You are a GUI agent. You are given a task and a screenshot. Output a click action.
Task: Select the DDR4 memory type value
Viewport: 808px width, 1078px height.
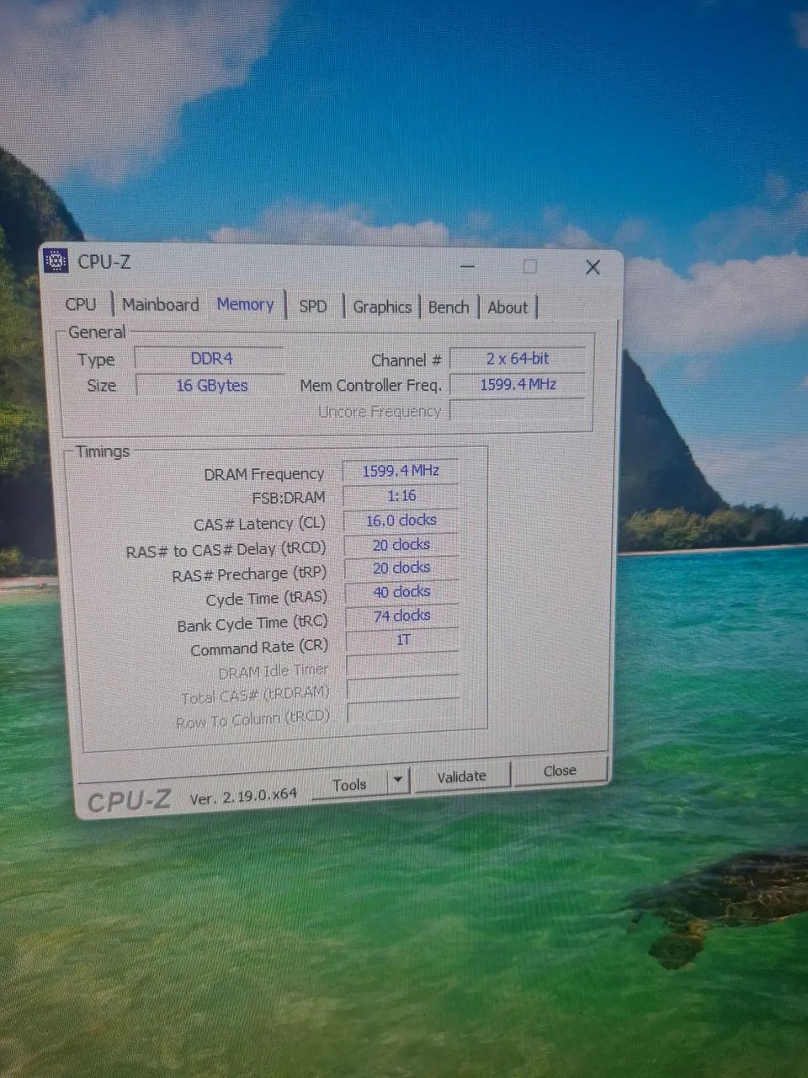[210, 358]
